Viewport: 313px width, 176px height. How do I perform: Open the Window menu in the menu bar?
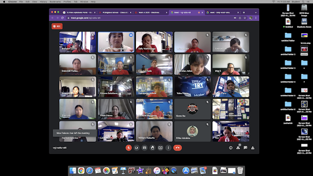(84, 1)
